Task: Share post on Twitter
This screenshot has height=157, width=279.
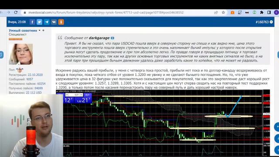Action: pyautogui.click(x=39, y=22)
